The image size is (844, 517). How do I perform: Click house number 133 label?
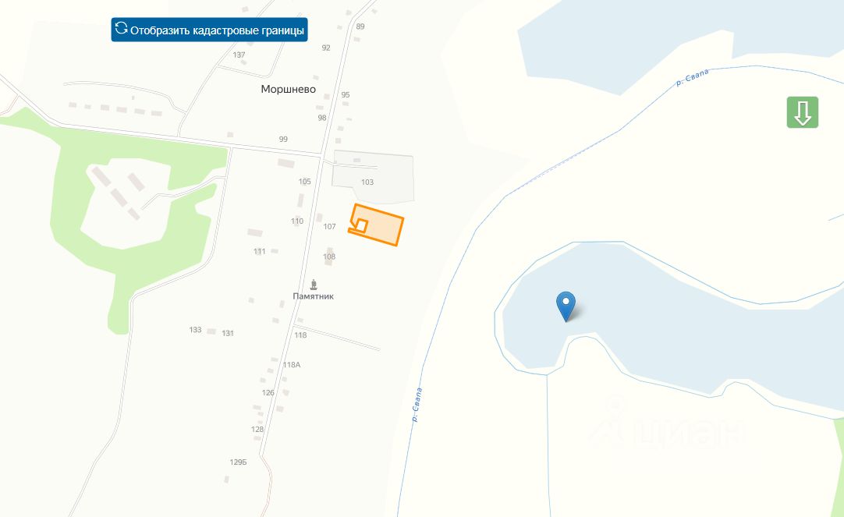[195, 330]
